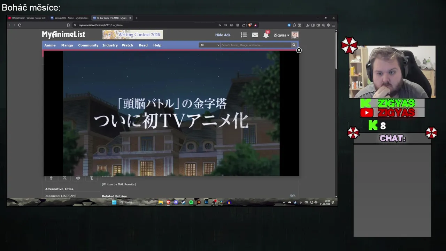Screen dimensions: 446x251
Task: Share on Tumblr icon below video
Action: tap(92, 178)
